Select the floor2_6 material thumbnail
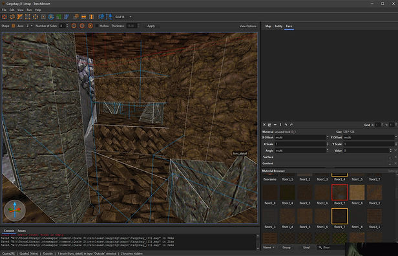Image resolution: width=398 pixels, height=256 pixels. (x=322, y=192)
